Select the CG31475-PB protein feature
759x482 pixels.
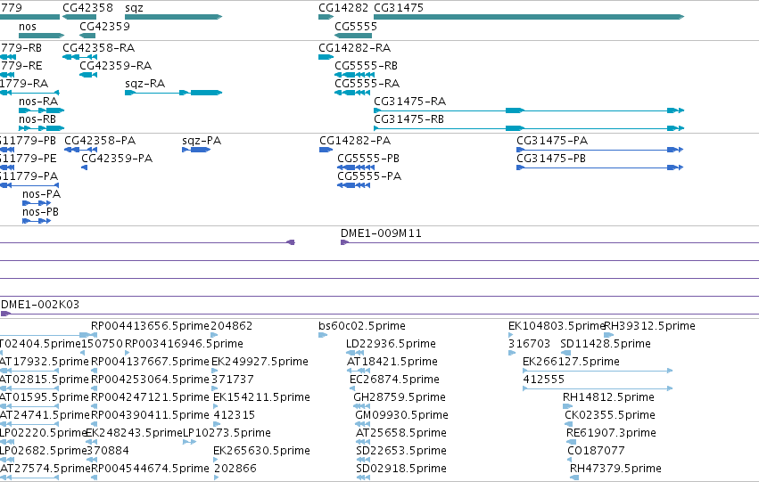point(599,167)
